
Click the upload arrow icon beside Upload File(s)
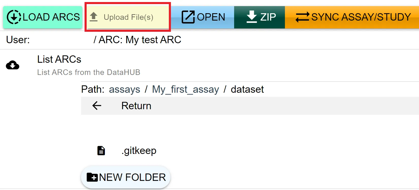[94, 17]
